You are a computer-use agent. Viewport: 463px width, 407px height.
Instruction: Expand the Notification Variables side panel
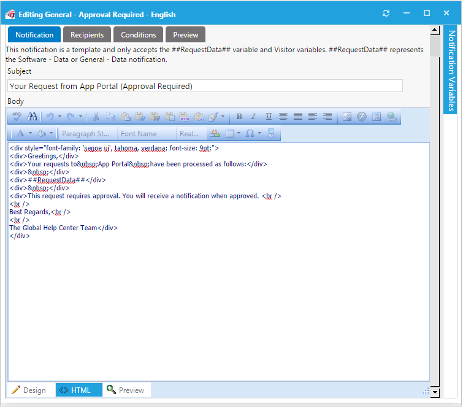[x=451, y=71]
